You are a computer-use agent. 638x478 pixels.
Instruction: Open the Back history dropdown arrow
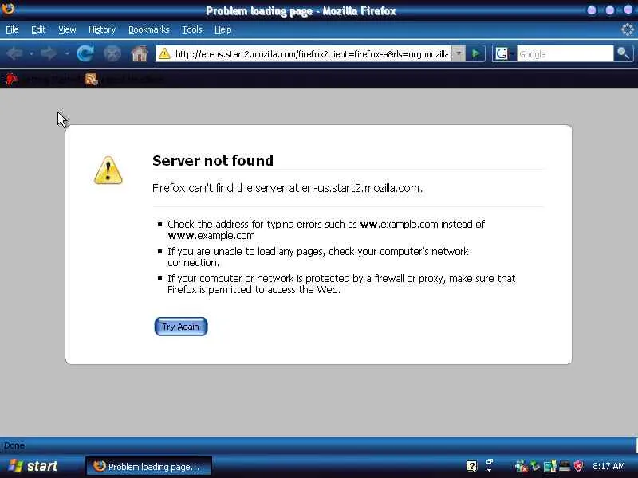click(x=31, y=53)
